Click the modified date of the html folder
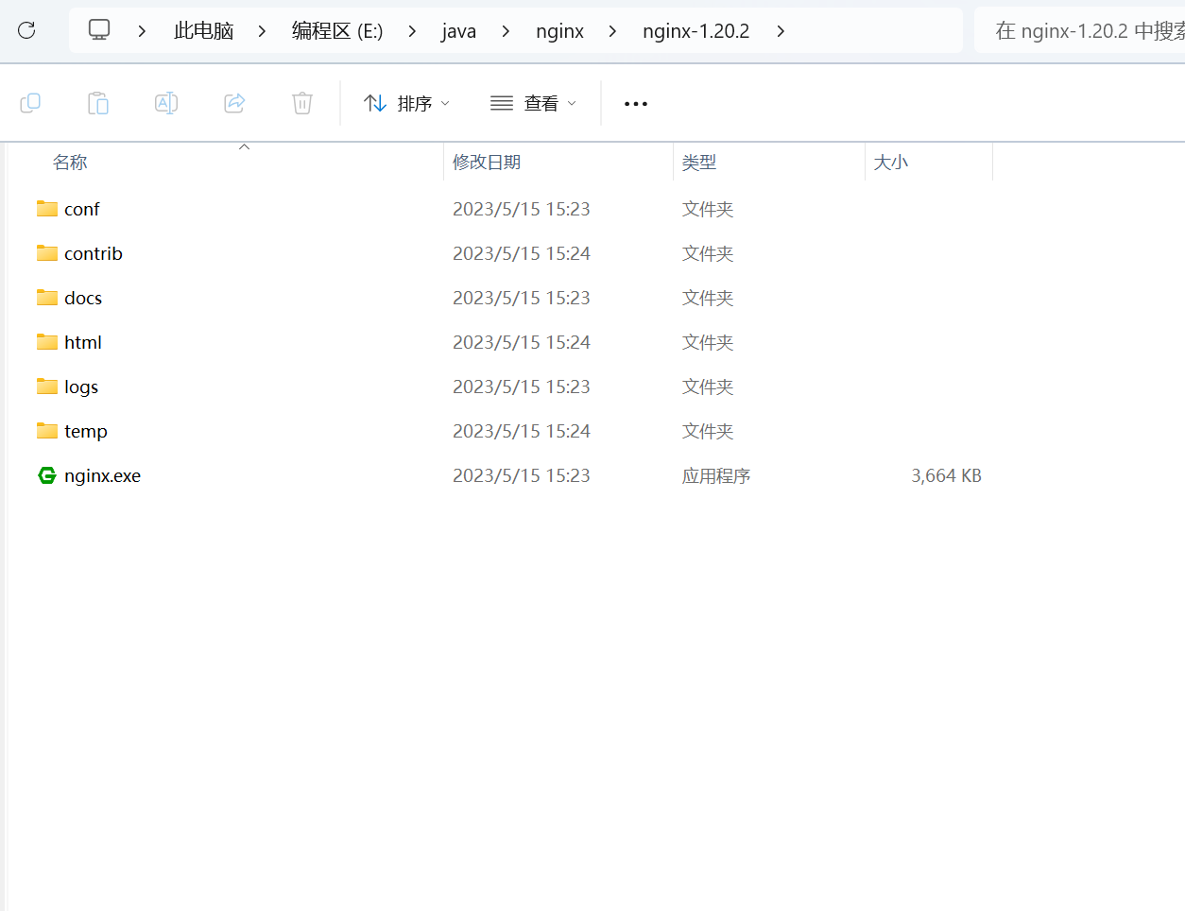This screenshot has height=911, width=1185. (522, 342)
